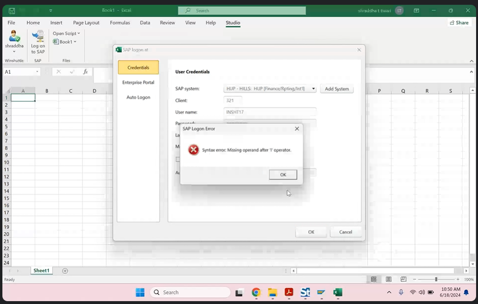Viewport: 478px width, 304px height.
Task: Select the Page Layout view icon
Action: (x=388, y=280)
